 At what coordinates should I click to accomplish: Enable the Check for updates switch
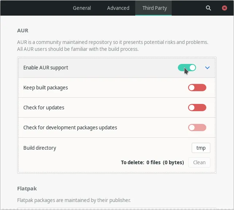(x=197, y=108)
